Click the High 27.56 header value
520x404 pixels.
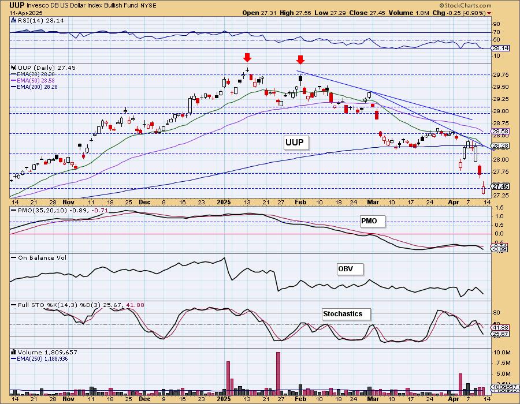pos(295,13)
